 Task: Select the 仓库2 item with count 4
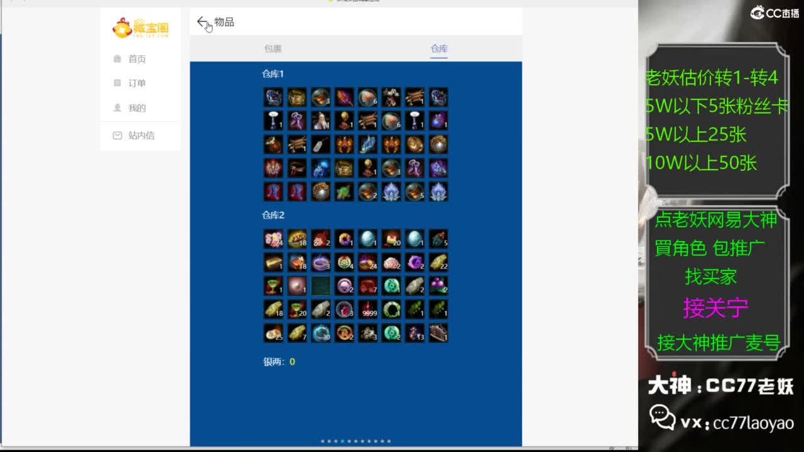coord(344,262)
